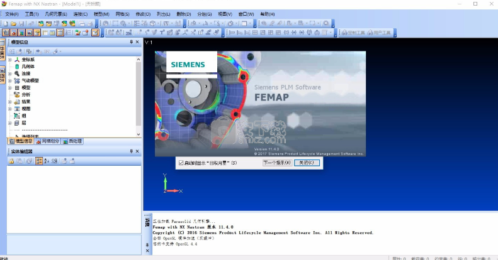Uncheck 启动时显示 "日积月累" checkbox
Image resolution: width=498 pixels, height=260 pixels.
pyautogui.click(x=181, y=163)
